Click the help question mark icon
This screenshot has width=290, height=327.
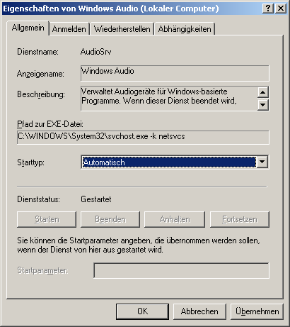tap(268, 9)
